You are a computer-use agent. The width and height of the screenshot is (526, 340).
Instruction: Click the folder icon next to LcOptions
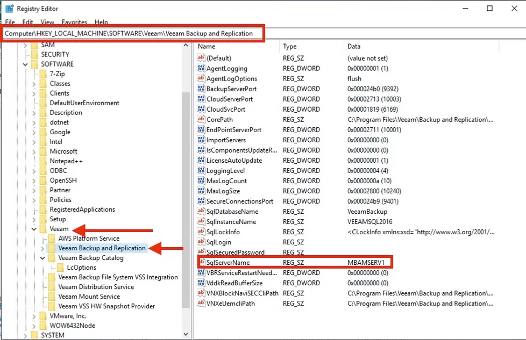tap(60, 267)
